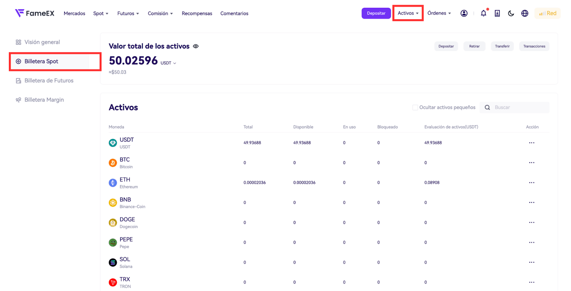Check Ocultar activos pequeños
Image resolution: width=571 pixels, height=291 pixels.
pos(415,107)
